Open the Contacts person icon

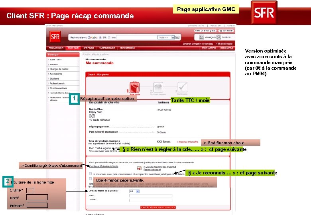(219, 37)
